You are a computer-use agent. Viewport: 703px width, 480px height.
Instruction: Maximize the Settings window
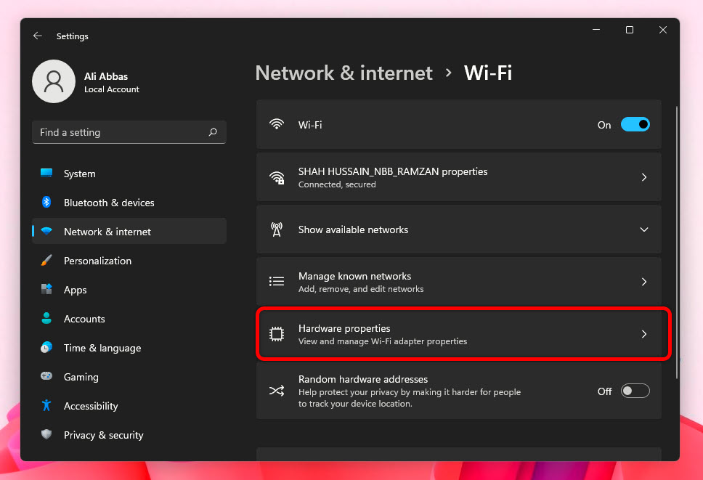click(x=630, y=30)
